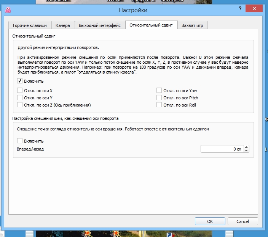
Task: Select the Относительный сдвиг tab
Action: tap(151, 25)
